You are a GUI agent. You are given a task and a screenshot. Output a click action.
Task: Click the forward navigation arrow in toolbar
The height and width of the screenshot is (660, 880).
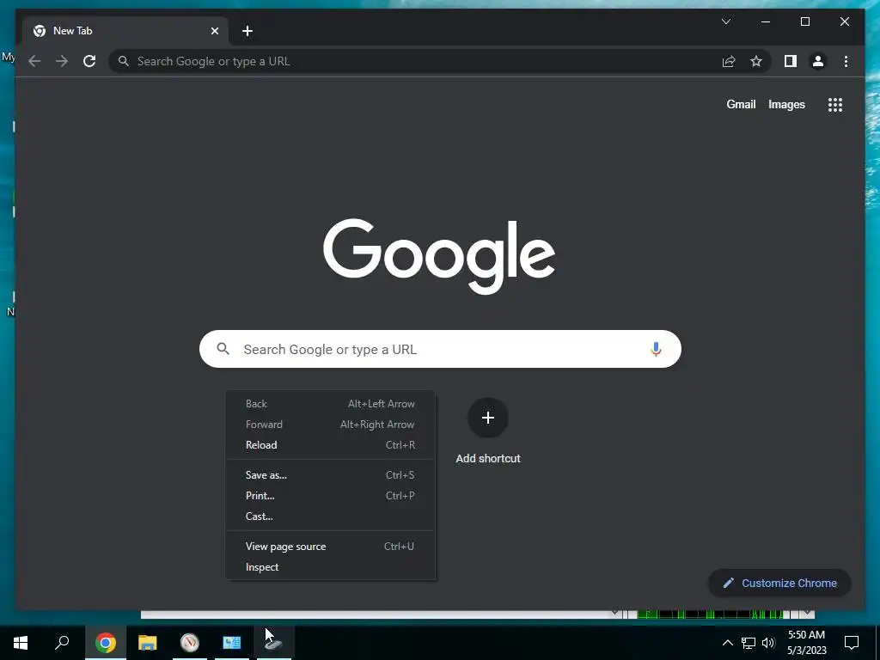(x=62, y=61)
